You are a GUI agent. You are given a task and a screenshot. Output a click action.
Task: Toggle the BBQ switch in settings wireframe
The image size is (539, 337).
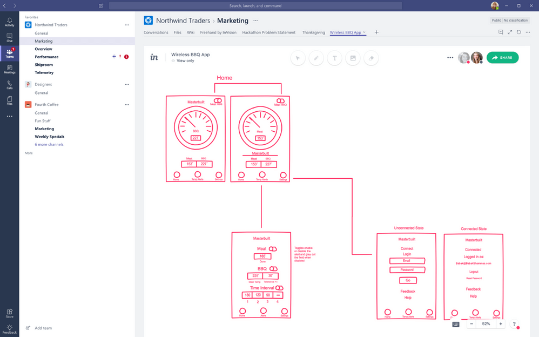(x=273, y=269)
